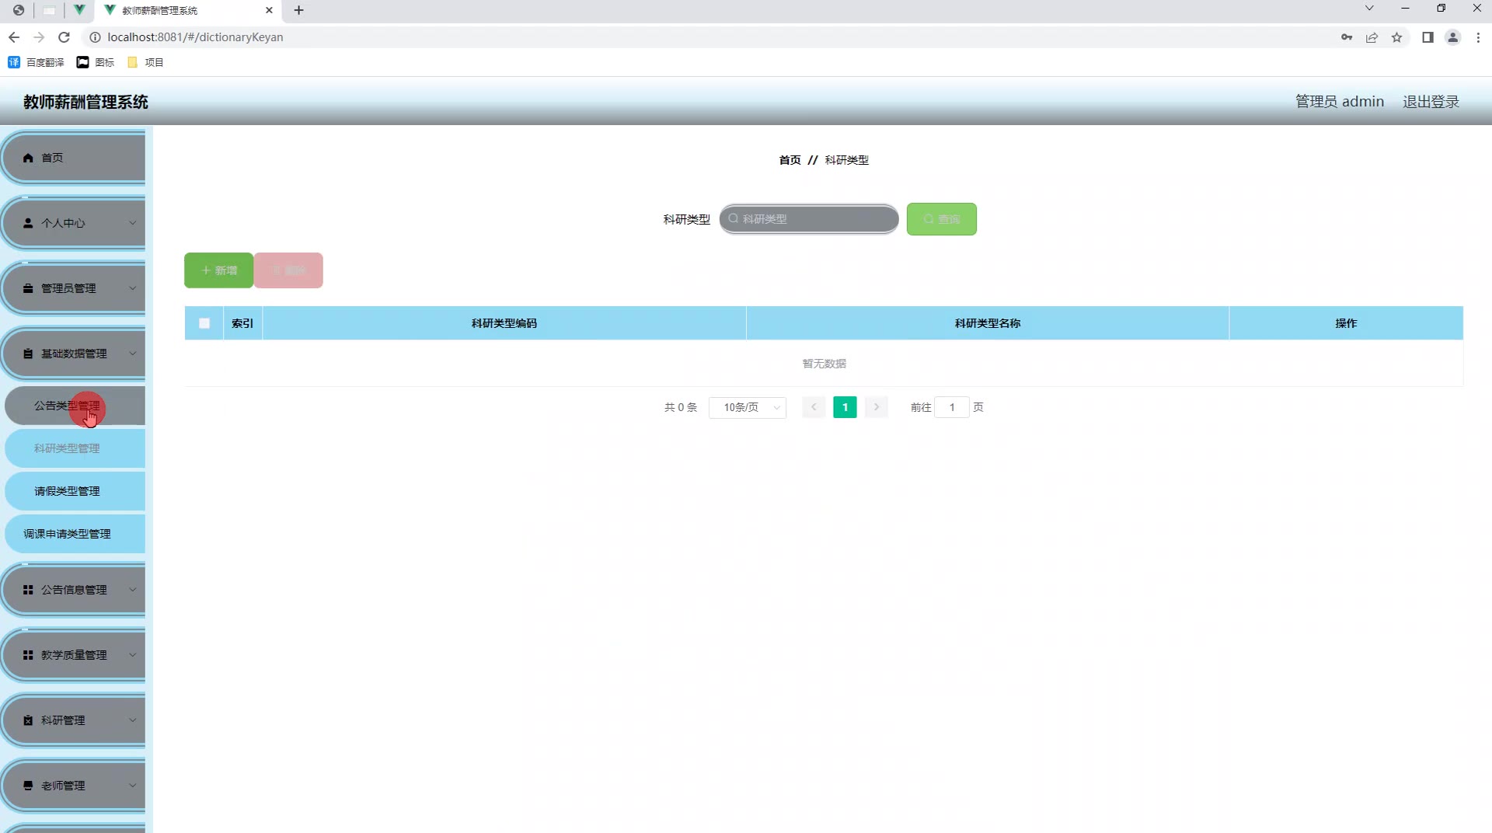Open the 10条/页 page size dropdown
Viewport: 1492px width, 833px height.
click(748, 407)
